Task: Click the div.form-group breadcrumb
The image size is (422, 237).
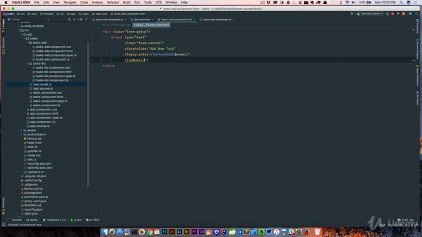Action: click(117, 25)
